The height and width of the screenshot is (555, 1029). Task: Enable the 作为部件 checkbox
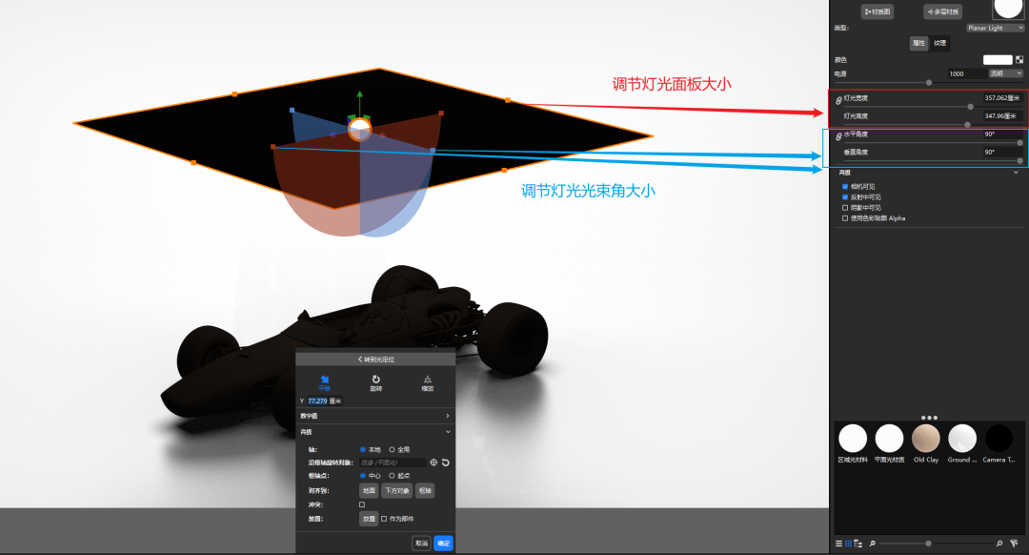click(385, 519)
